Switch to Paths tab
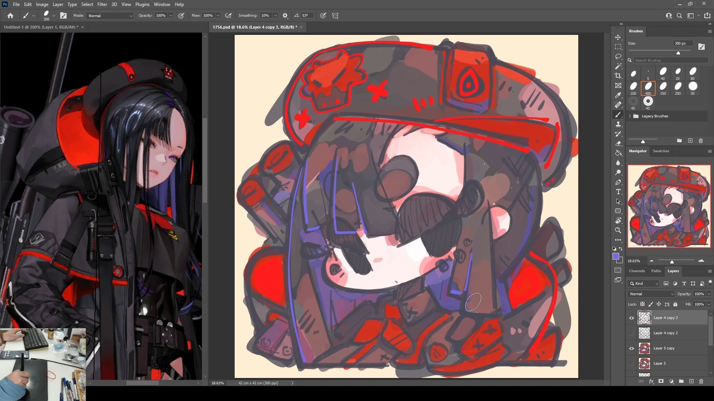 (656, 271)
